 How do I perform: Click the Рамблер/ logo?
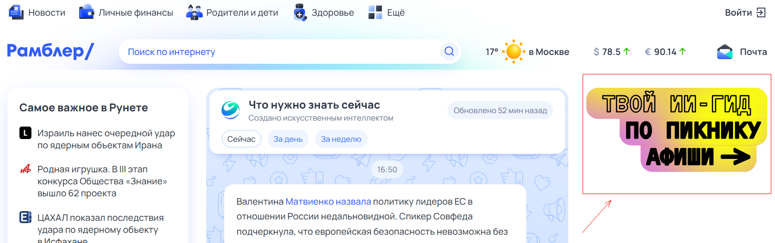tap(50, 51)
